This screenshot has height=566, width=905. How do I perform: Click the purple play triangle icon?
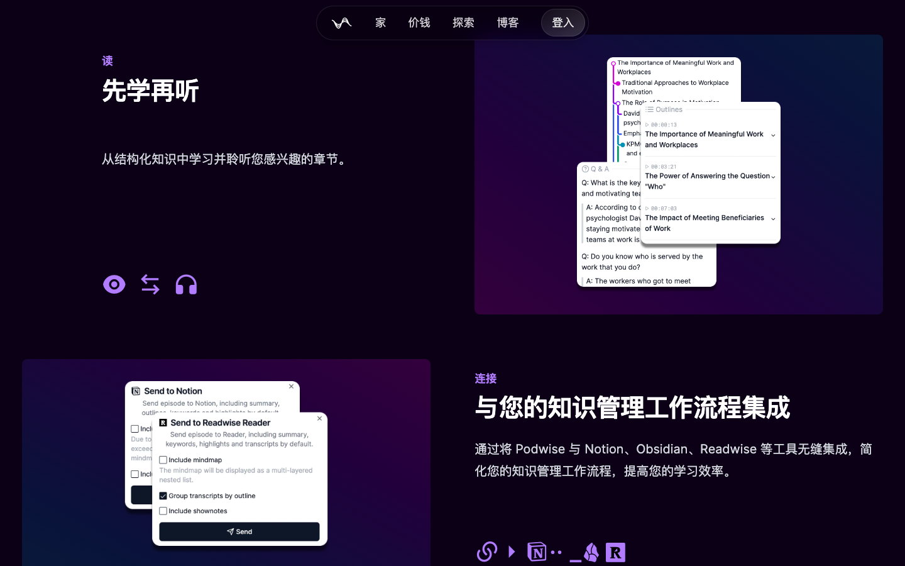click(x=512, y=552)
